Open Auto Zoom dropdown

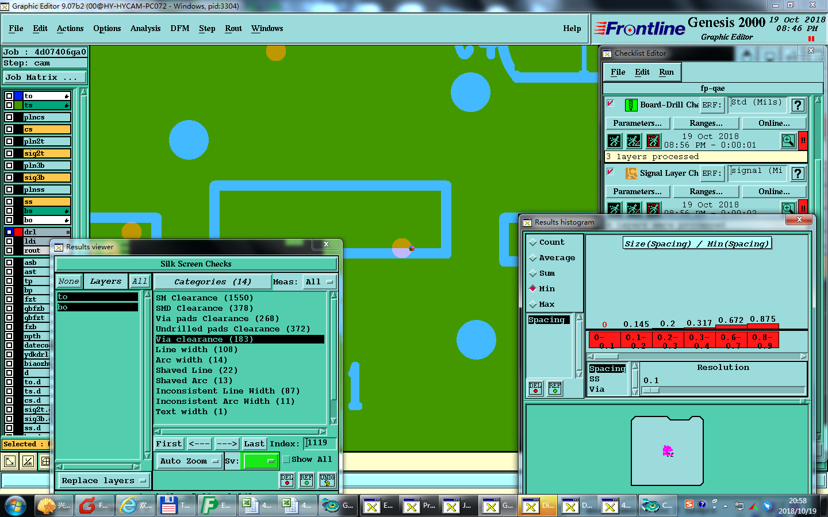coord(189,461)
